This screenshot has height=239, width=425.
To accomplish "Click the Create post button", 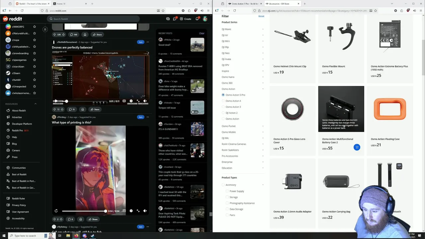I will (186, 19).
